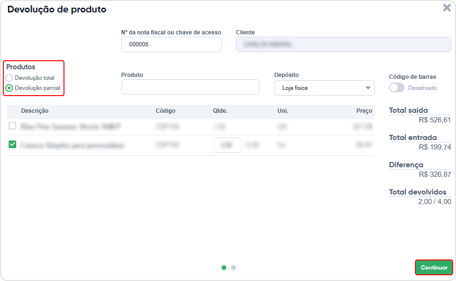Click the blurred Cliente field
This screenshot has height=281, width=456.
(343, 44)
